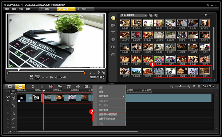This screenshot has height=137, width=222.
Task: Click the timeline zoom level slider
Action: [180, 87]
